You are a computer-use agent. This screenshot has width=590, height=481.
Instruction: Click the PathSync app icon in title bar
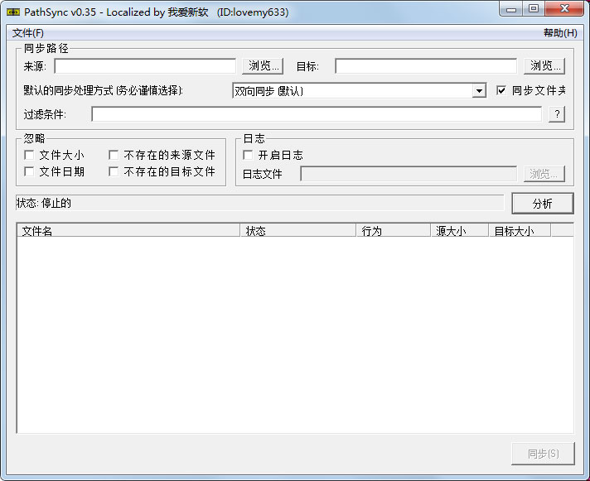point(13,11)
